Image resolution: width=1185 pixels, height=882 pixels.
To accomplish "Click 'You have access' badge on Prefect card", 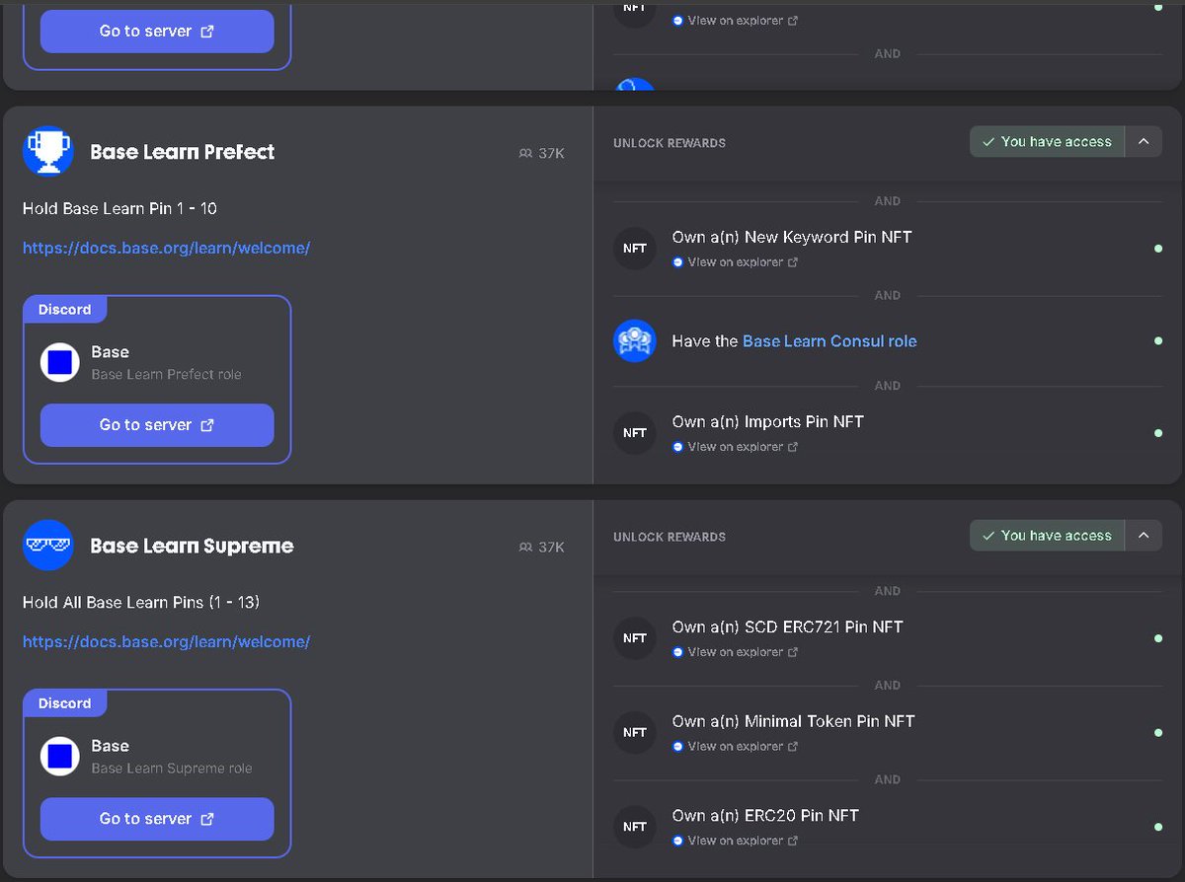I will click(1047, 141).
